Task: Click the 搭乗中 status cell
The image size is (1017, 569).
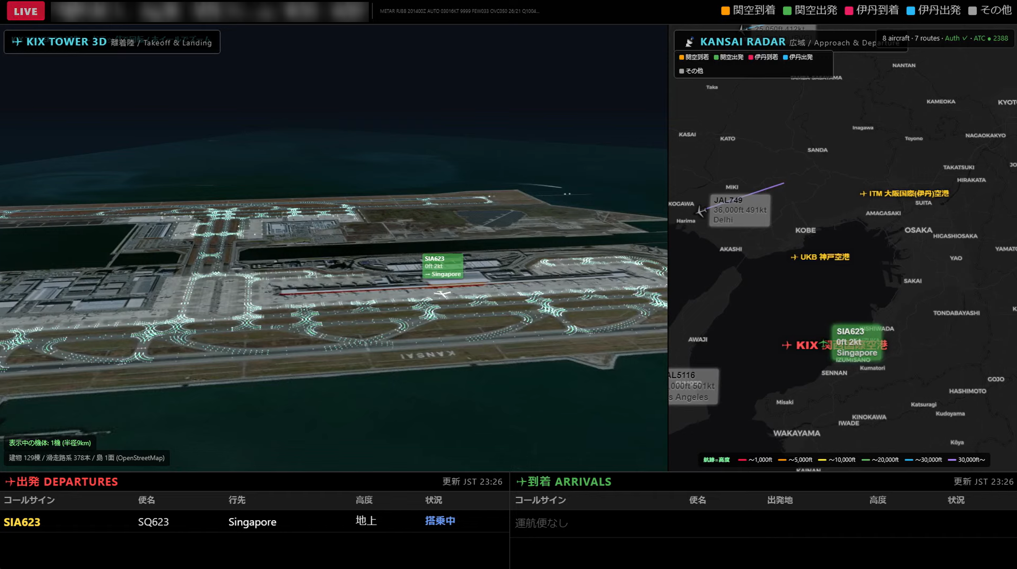Action: click(x=440, y=521)
